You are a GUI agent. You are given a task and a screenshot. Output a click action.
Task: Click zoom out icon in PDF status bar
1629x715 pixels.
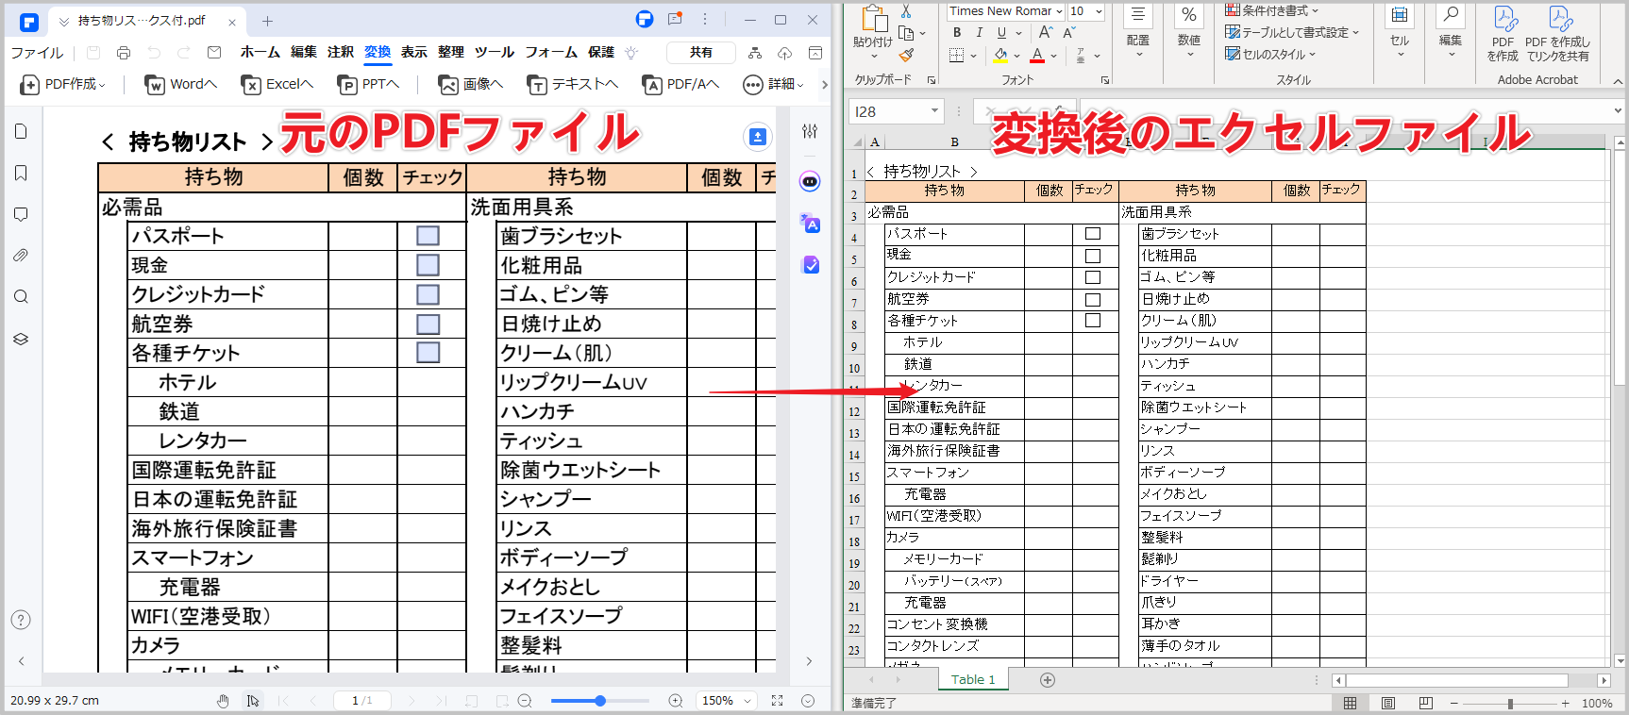tap(525, 701)
